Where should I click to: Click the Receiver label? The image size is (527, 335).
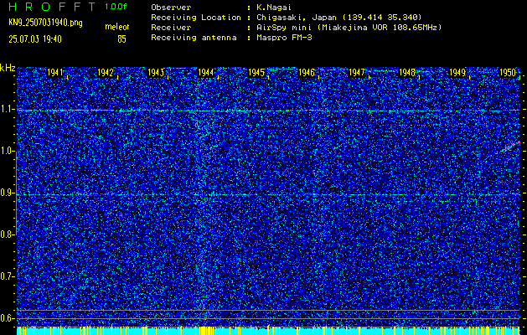coord(171,28)
